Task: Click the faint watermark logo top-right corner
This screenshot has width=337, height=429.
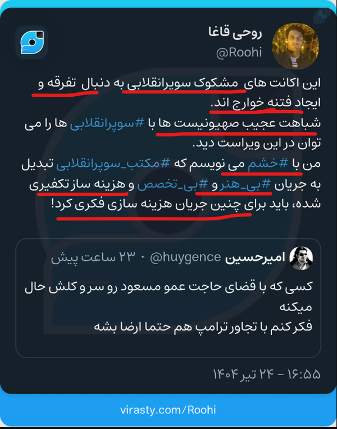Action: click(x=322, y=15)
